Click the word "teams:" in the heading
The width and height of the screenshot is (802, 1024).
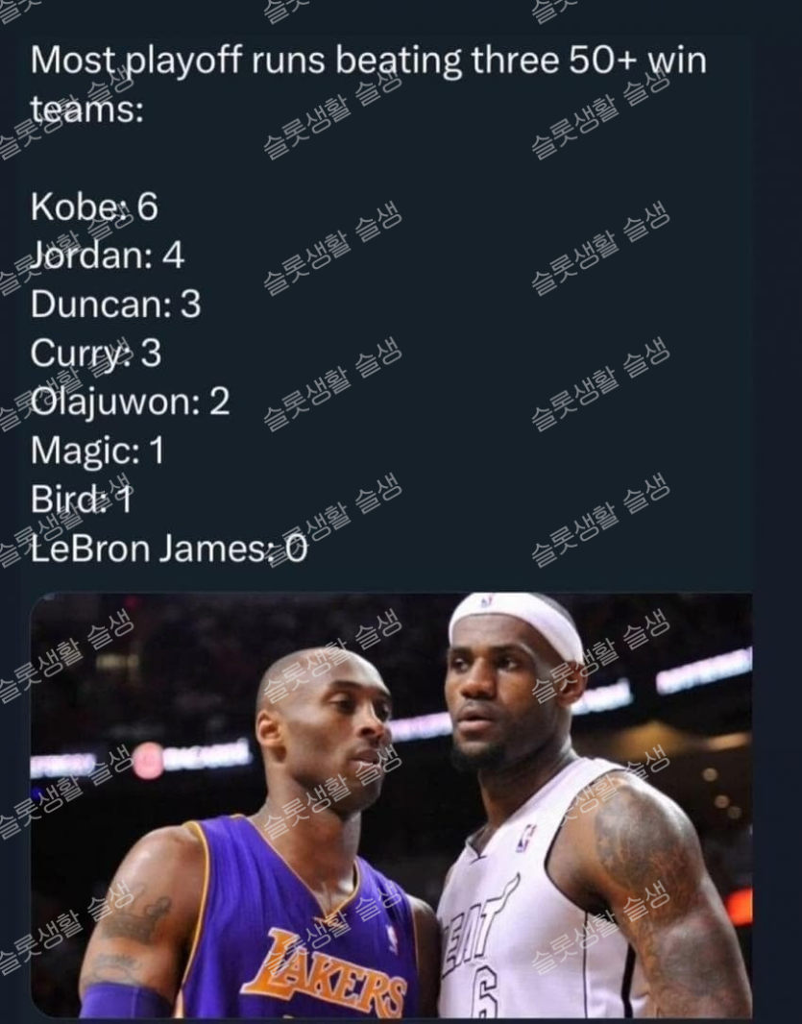pyautogui.click(x=86, y=108)
